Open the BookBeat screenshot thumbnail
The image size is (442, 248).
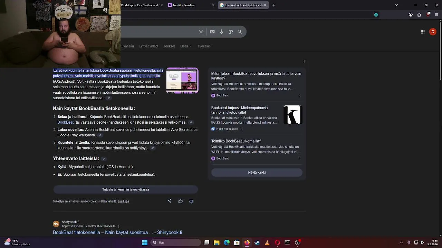click(182, 80)
